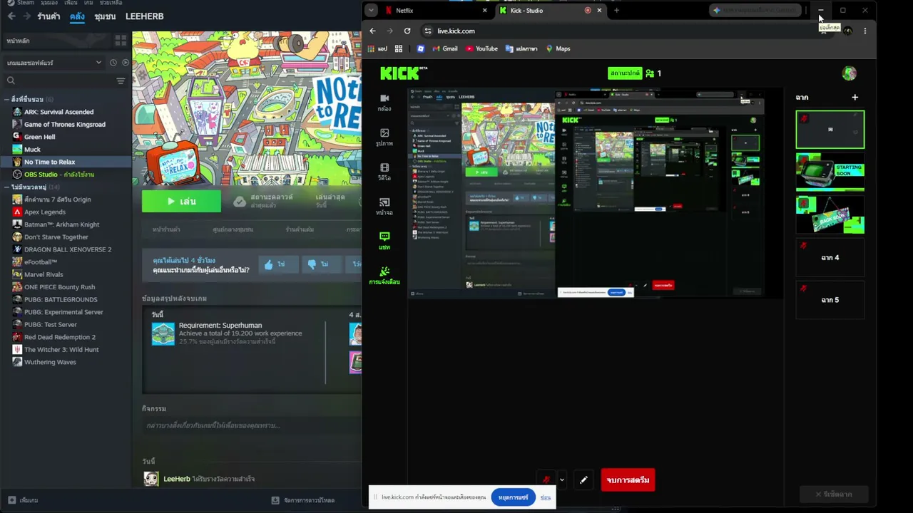Image resolution: width=913 pixels, height=513 pixels.
Task: Open the Steam store tab
Action: 49,16
